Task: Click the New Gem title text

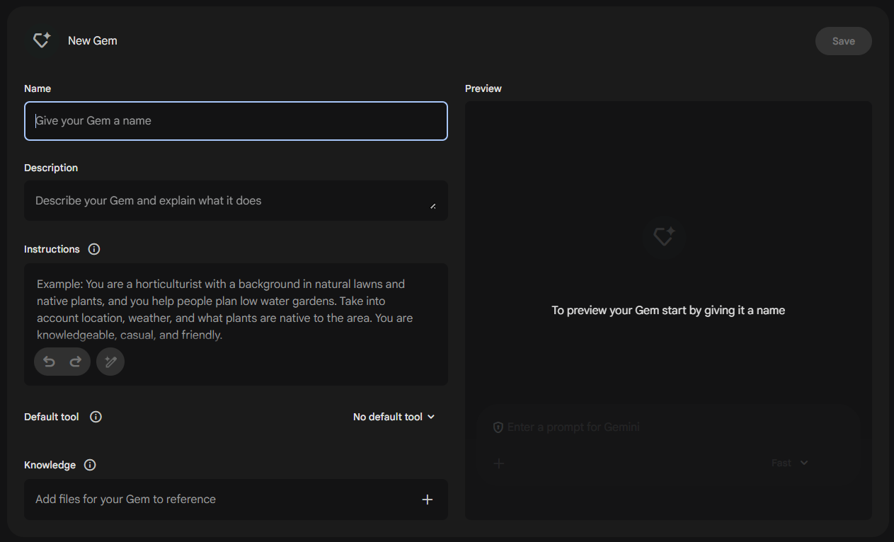Action: pyautogui.click(x=93, y=41)
